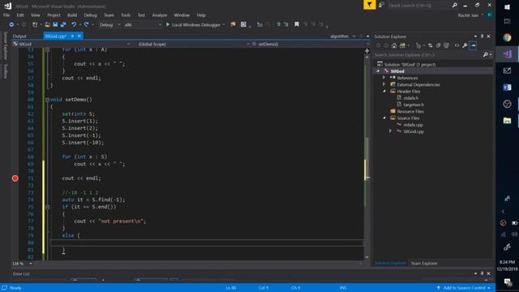
Task: Click the Solution Explorer search magnifier icon
Action: point(485,54)
